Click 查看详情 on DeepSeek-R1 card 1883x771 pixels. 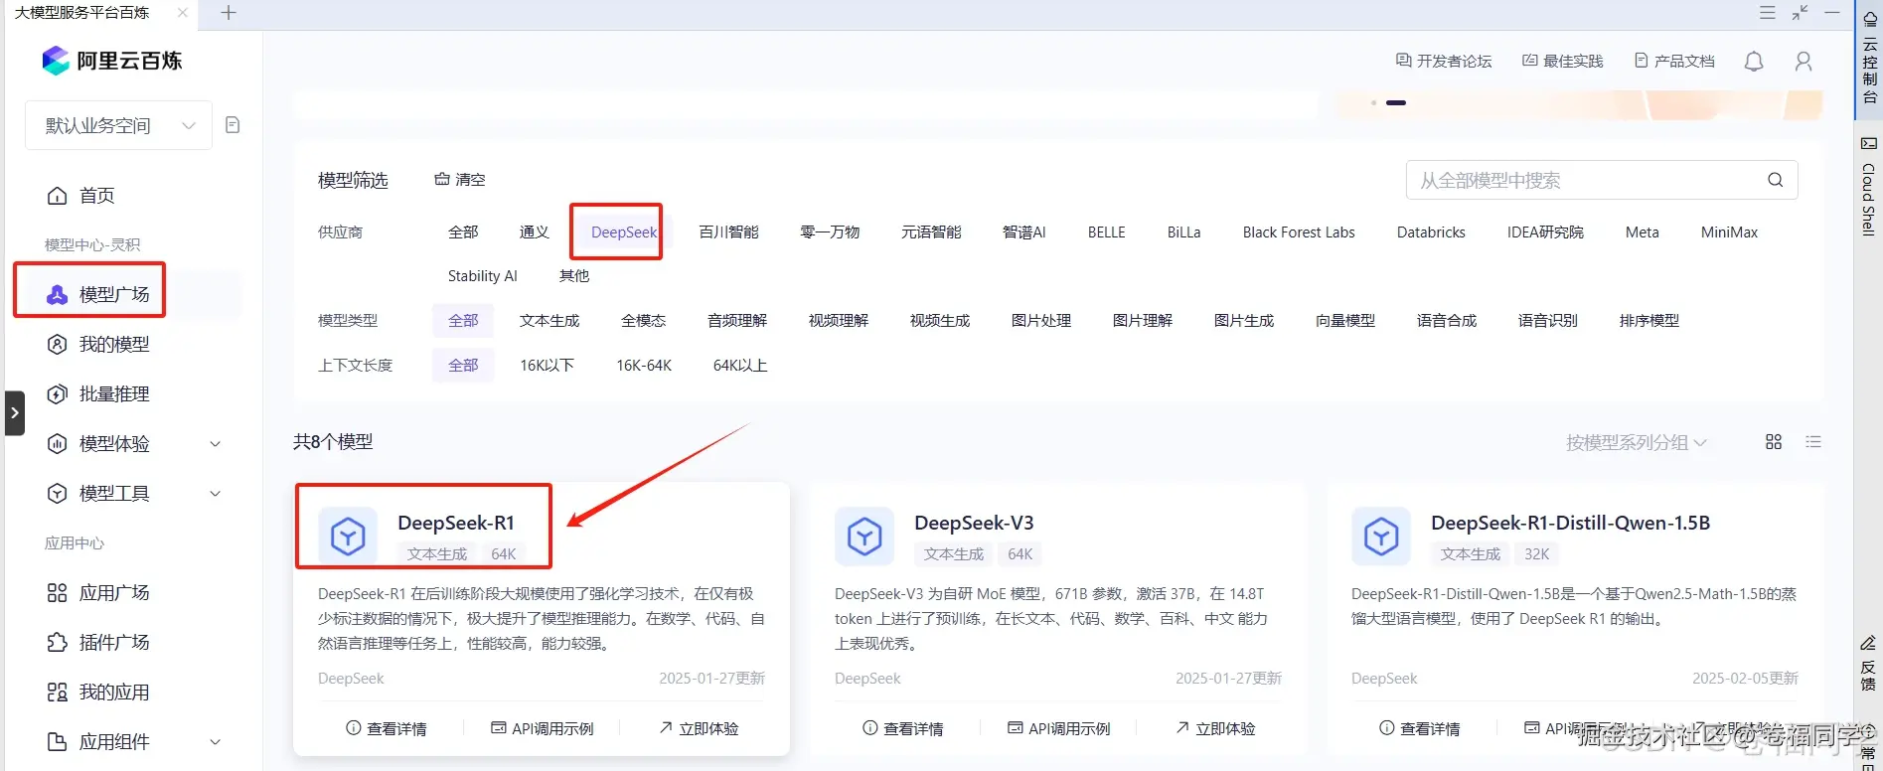pos(386,729)
